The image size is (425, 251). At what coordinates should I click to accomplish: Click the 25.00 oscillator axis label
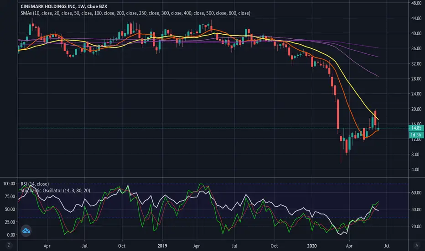pos(10,222)
